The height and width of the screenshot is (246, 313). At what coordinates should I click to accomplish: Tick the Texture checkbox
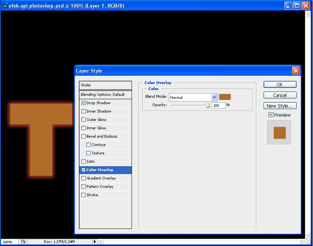pos(89,153)
